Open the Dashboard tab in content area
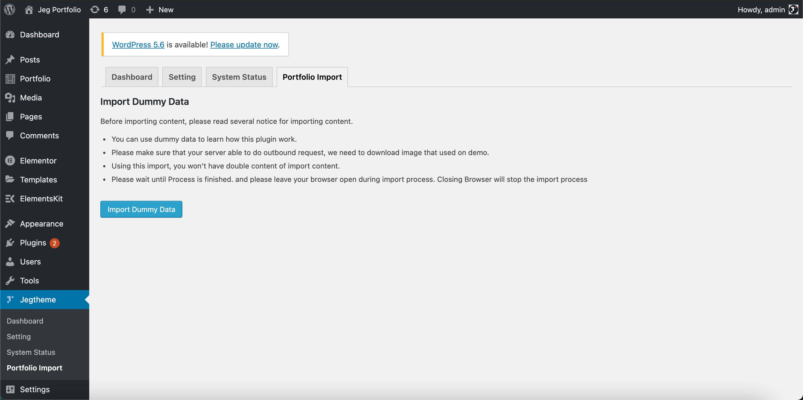This screenshot has height=400, width=803. [x=132, y=77]
